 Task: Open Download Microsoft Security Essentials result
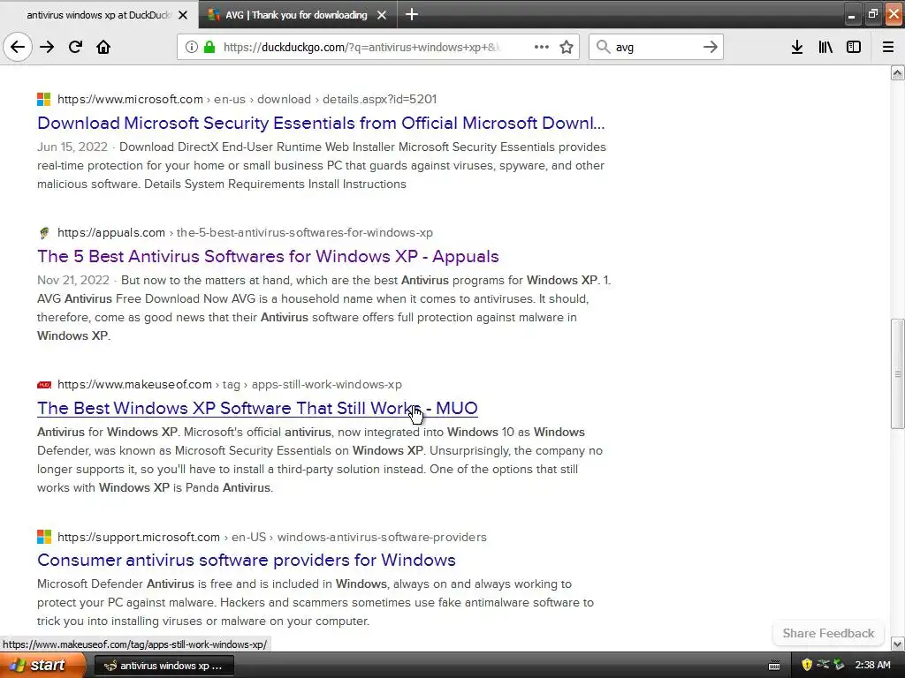[x=321, y=123]
